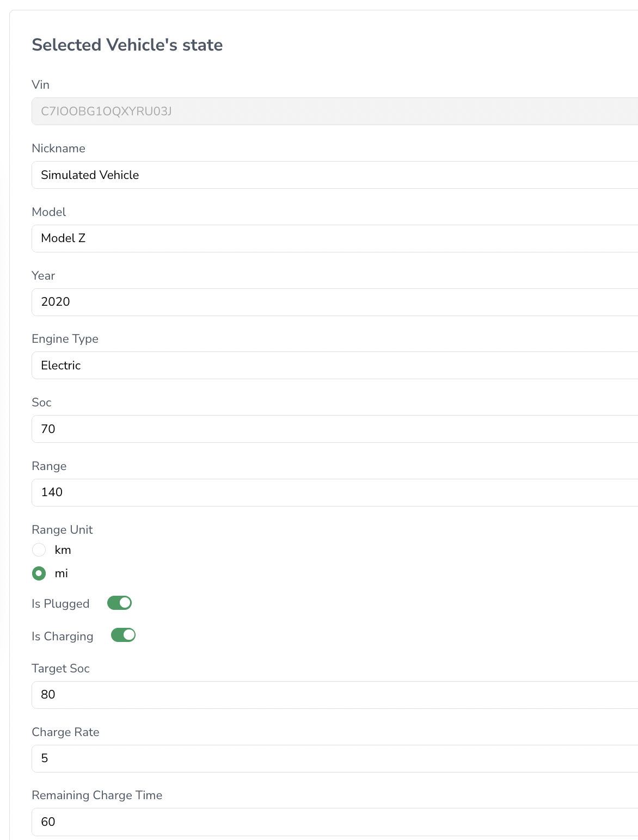638x840 pixels.
Task: Toggle the Is Plugged switch
Action: coord(120,603)
